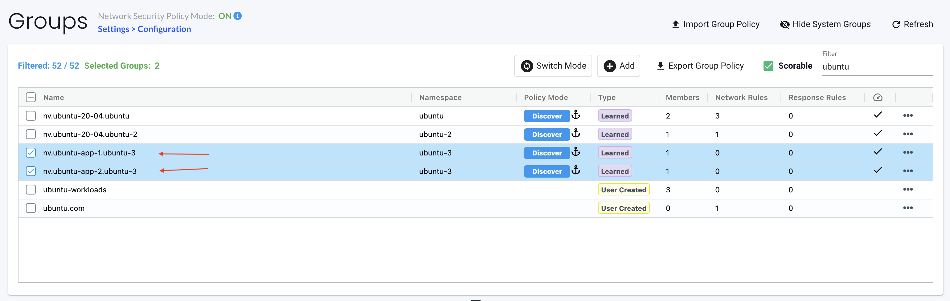Click User Created badge for ubuntu-workloads
Viewport: 950px width, 301px height.
(x=623, y=190)
